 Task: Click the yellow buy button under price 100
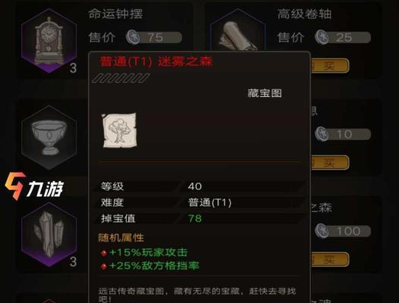pyautogui.click(x=330, y=260)
